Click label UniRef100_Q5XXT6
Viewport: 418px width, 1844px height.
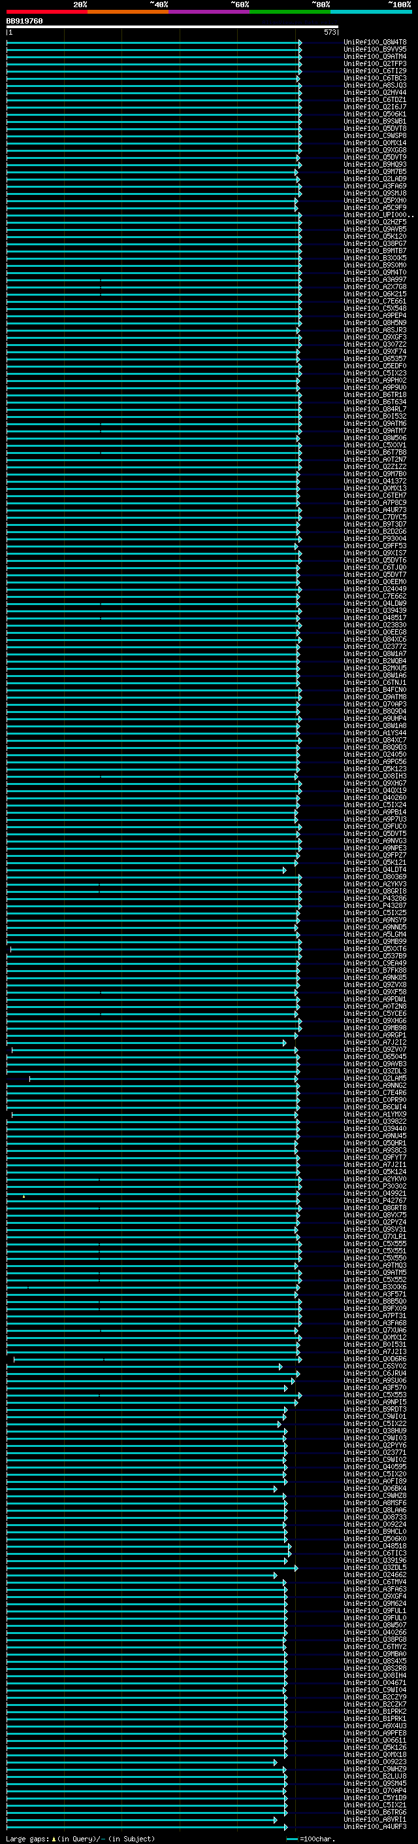click(x=375, y=948)
